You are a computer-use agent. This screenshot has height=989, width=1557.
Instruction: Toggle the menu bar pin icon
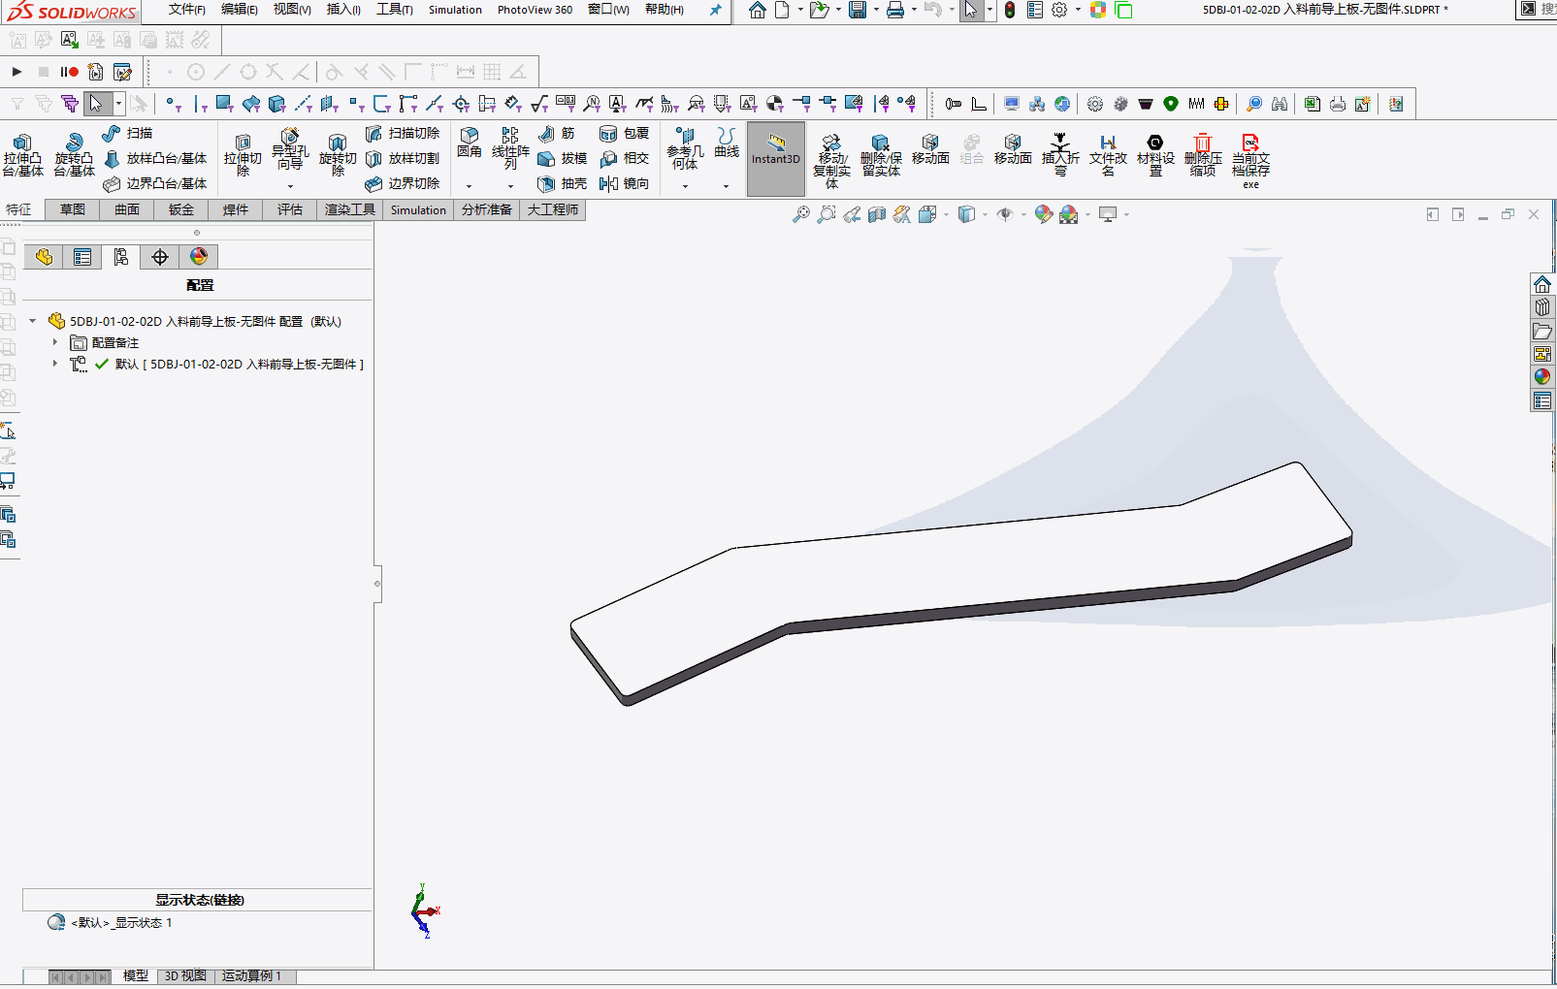click(x=716, y=10)
